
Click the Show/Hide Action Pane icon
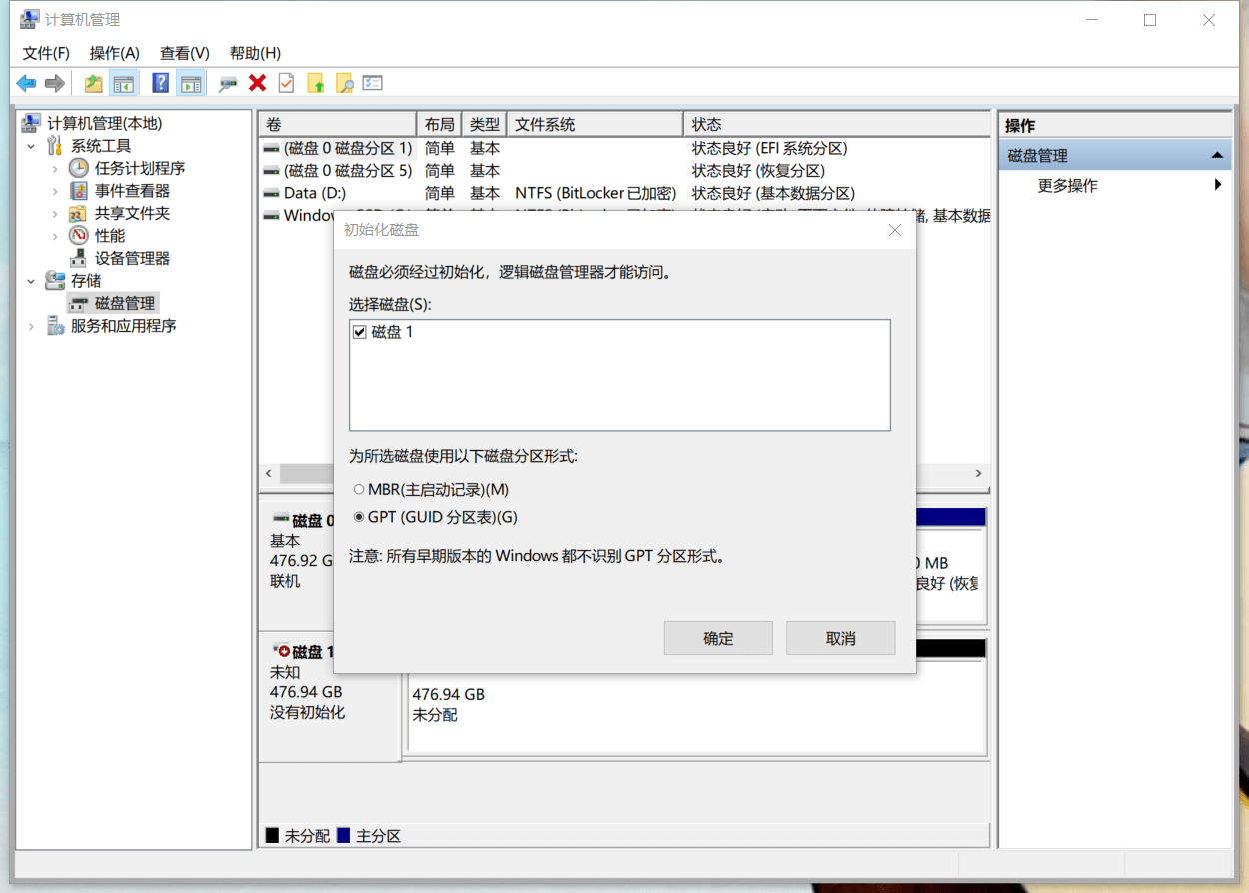point(190,84)
